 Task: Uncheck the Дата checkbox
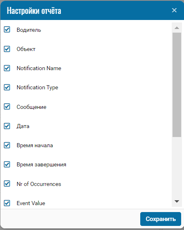pos(7,126)
